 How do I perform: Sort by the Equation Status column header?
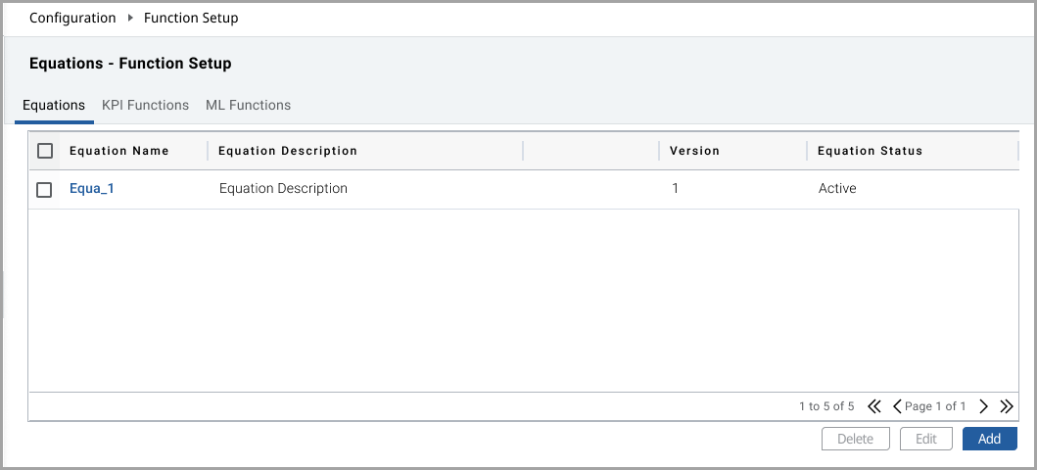click(870, 151)
